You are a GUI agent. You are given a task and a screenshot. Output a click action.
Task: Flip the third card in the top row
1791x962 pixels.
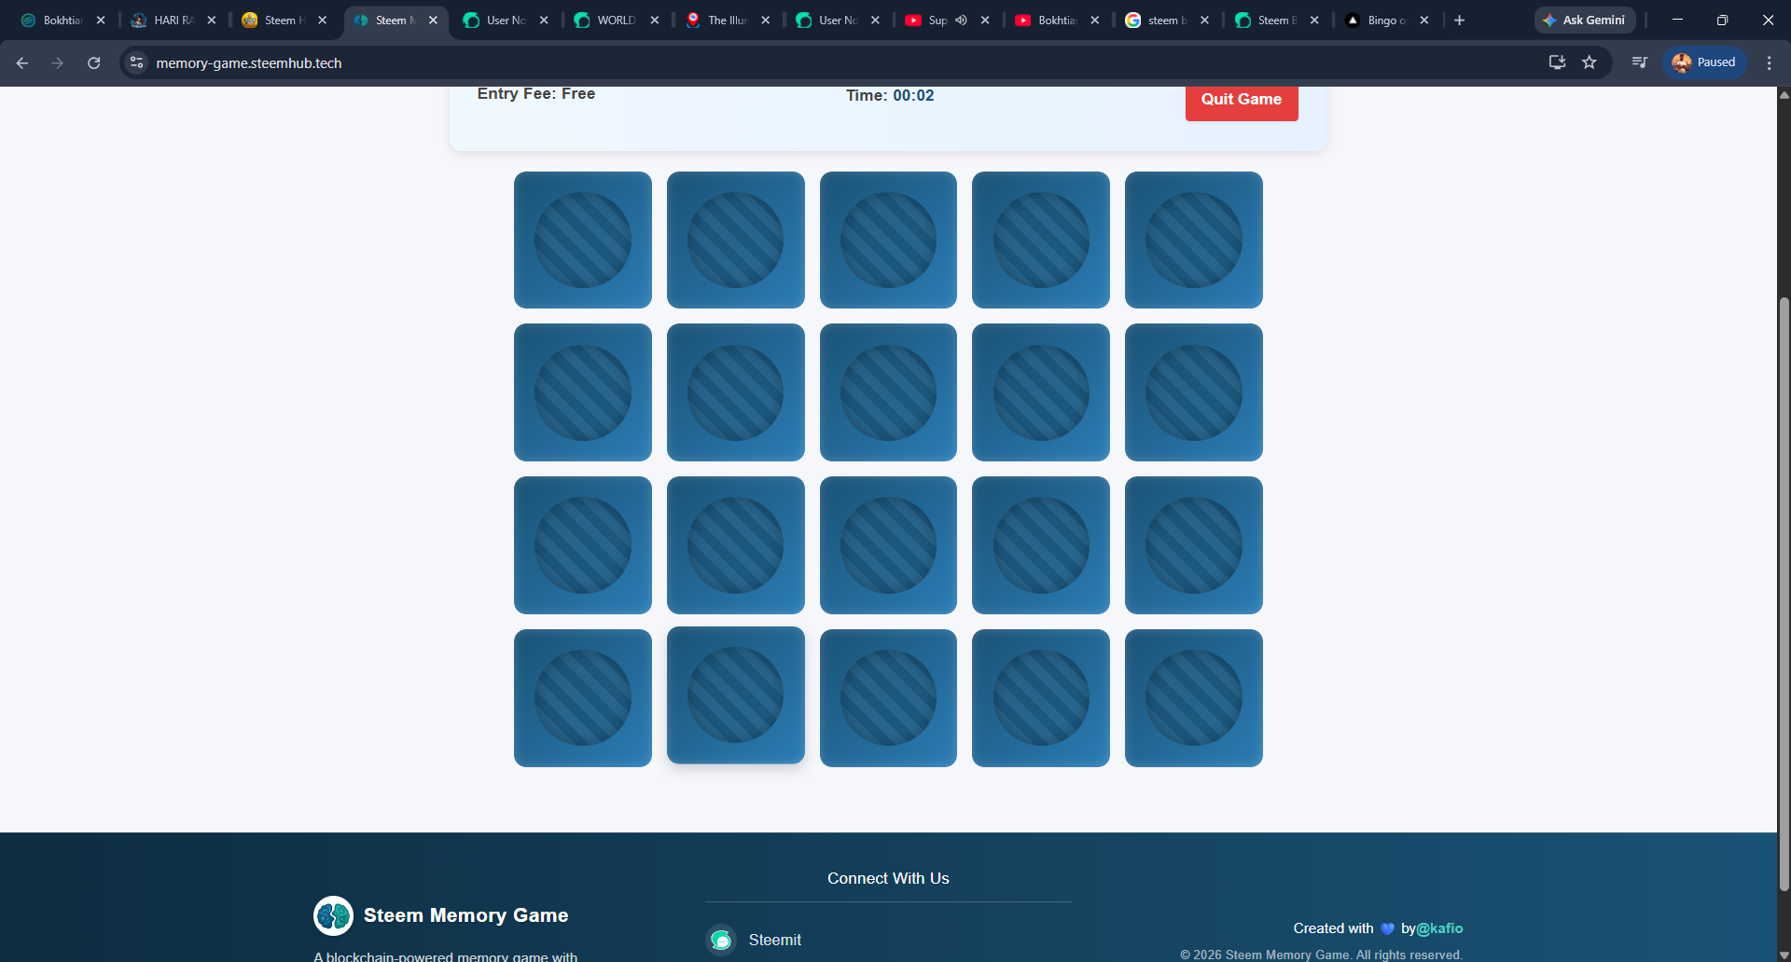click(x=888, y=240)
